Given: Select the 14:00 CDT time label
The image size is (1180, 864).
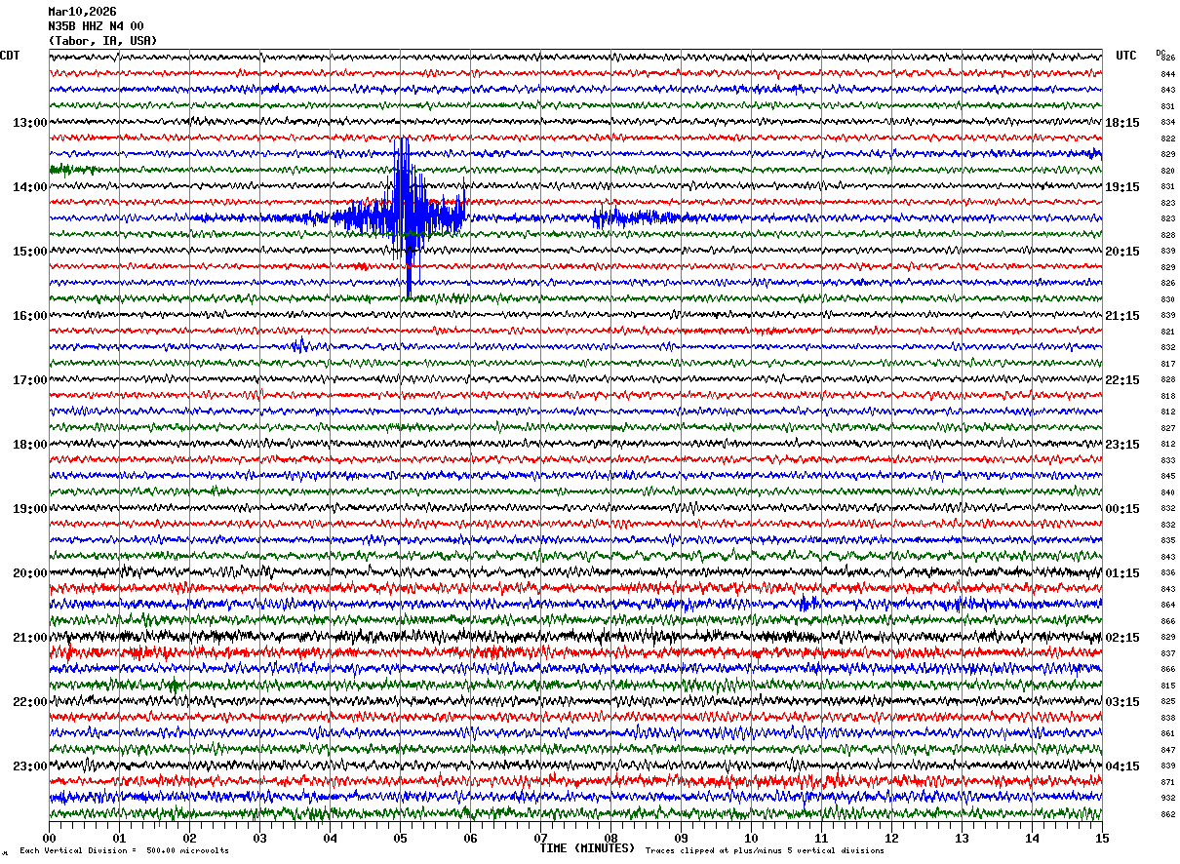Looking at the screenshot, I should 29,187.
